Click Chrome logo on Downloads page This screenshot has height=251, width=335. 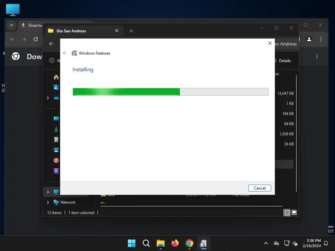point(16,56)
